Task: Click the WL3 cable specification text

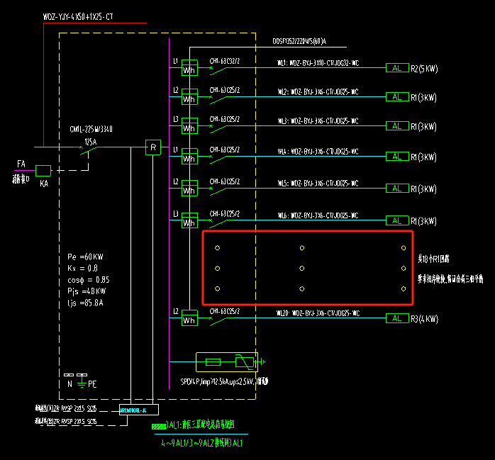Action: coord(318,121)
